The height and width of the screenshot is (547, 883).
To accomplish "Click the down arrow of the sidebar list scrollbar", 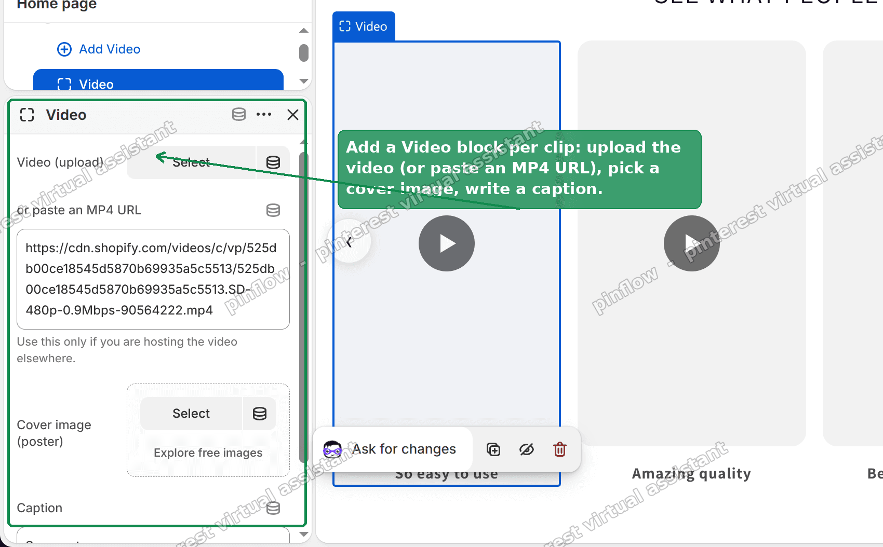I will (x=304, y=81).
